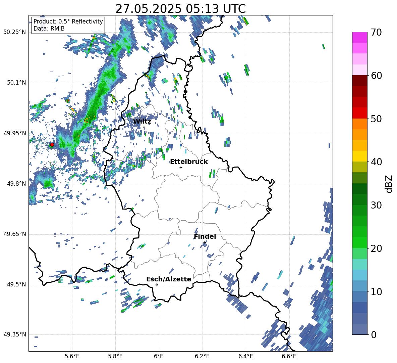Image resolution: width=397 pixels, height=363 pixels.
Task: Click the 49.8°N latitude label
Action: pos(16,184)
